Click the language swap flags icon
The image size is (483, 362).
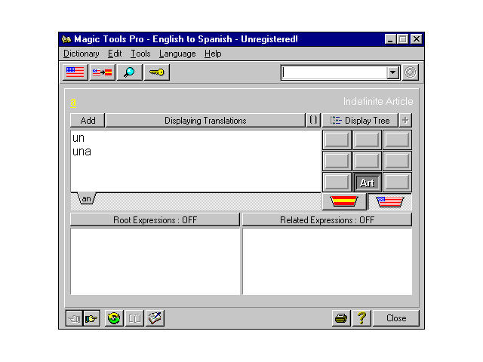(x=102, y=72)
